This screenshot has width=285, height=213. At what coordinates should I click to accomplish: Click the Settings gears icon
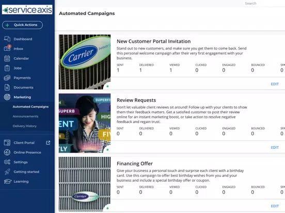tap(7, 162)
